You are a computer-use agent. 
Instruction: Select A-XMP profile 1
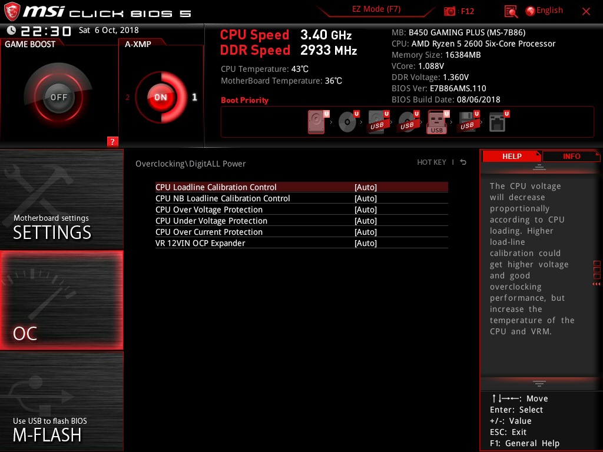[x=194, y=97]
